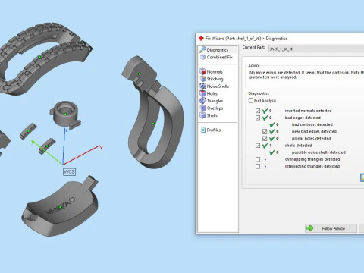364x273 pixels.
Task: Click the Combined Fix cube icon
Action: tap(202, 57)
